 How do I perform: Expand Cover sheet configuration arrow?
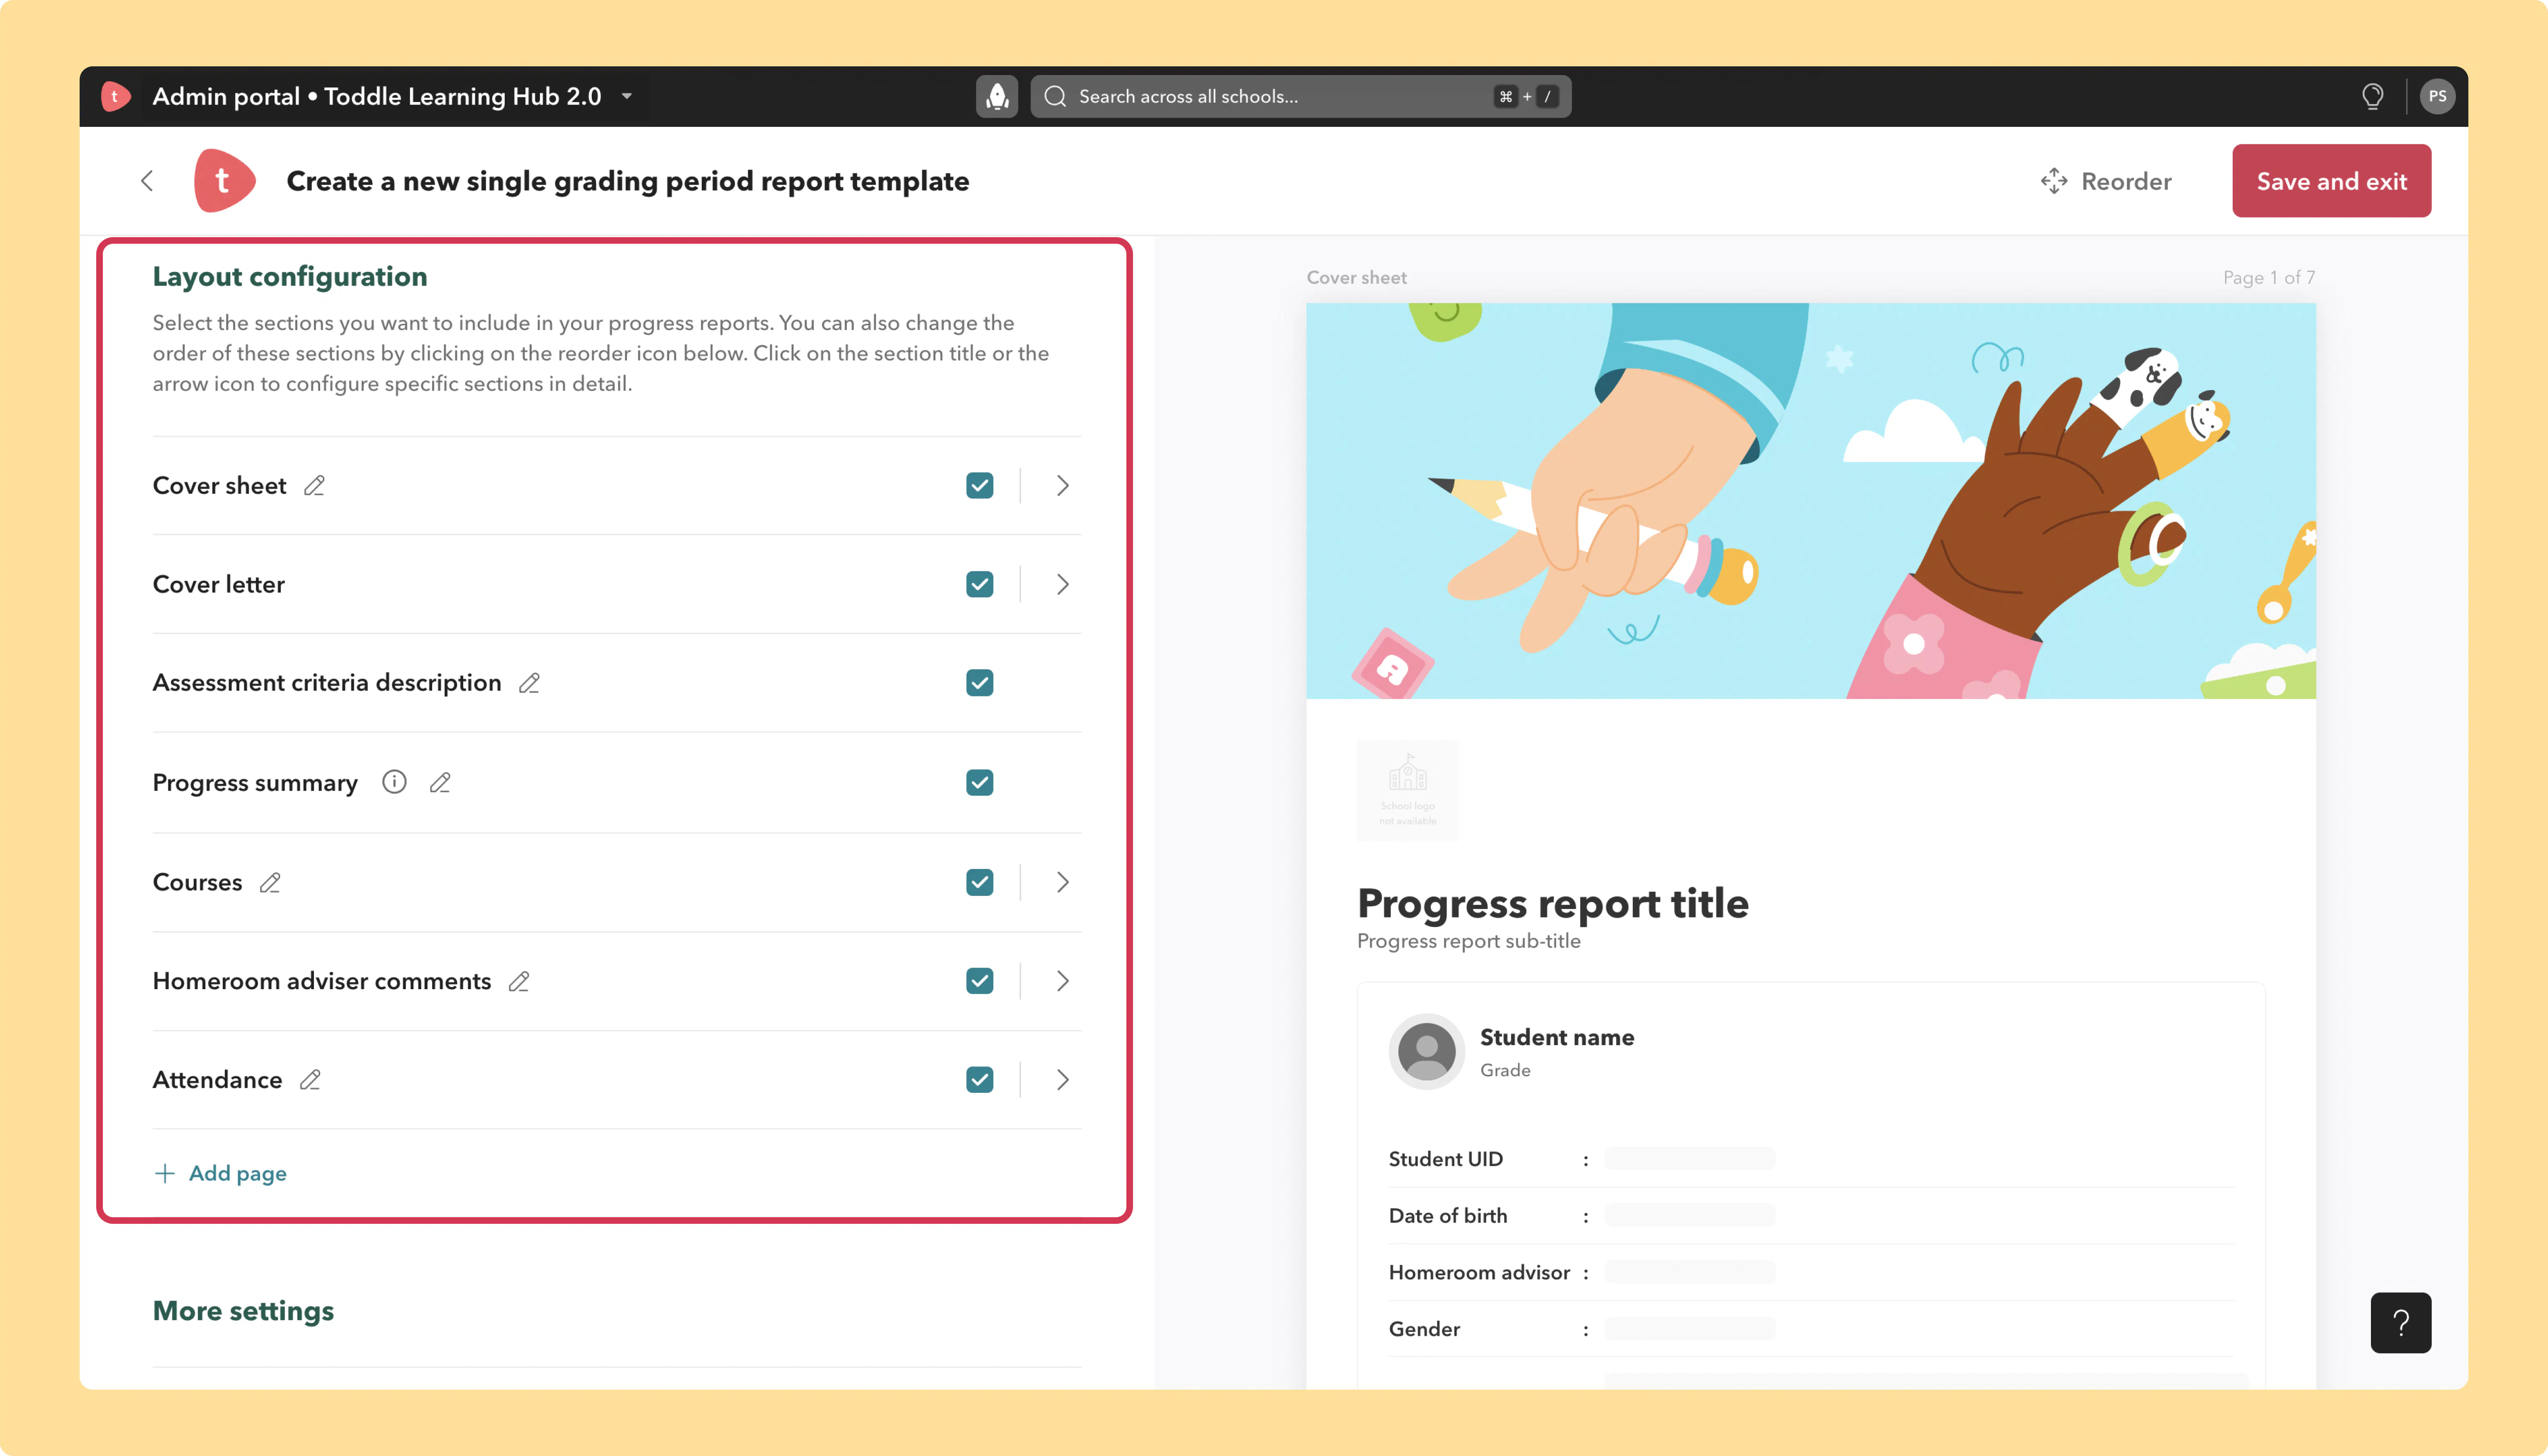click(1062, 485)
